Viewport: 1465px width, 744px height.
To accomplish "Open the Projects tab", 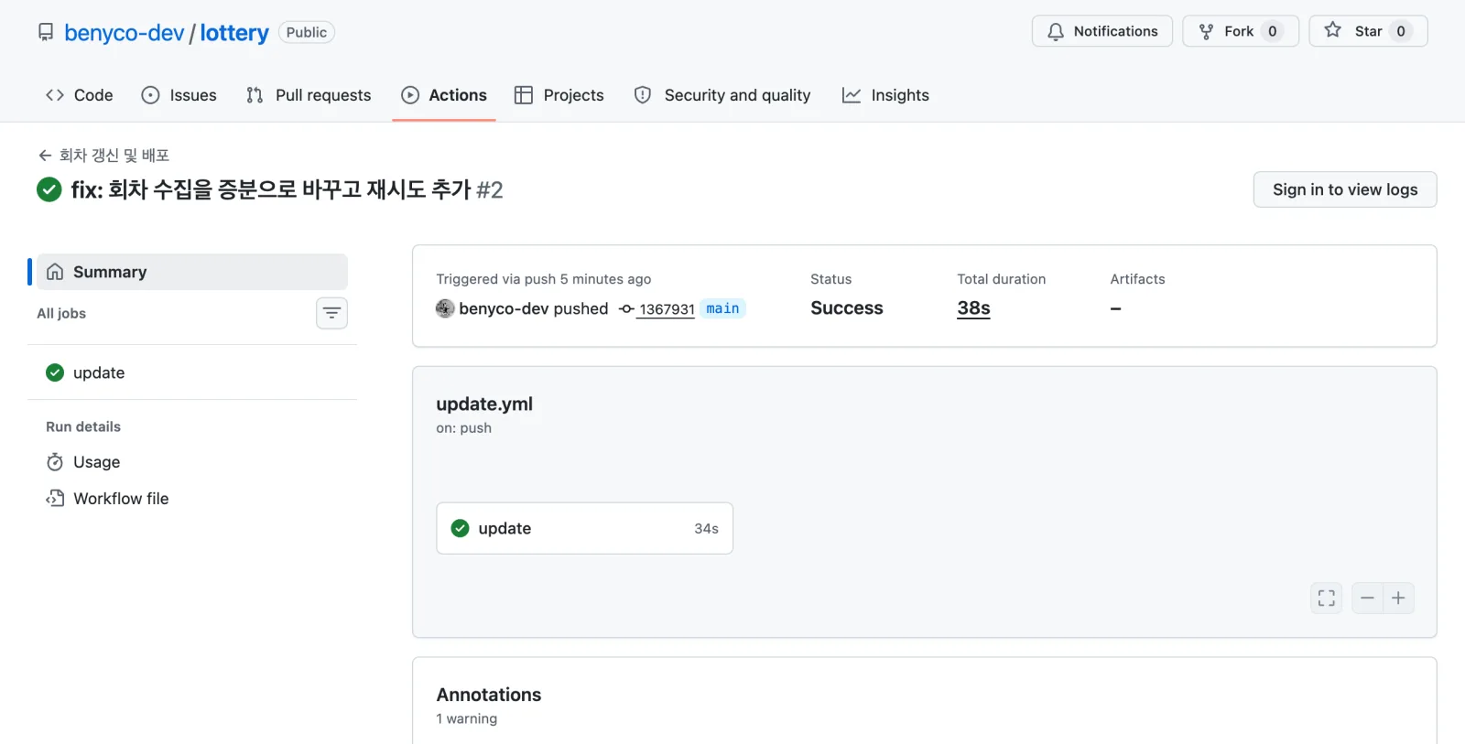I will point(559,95).
